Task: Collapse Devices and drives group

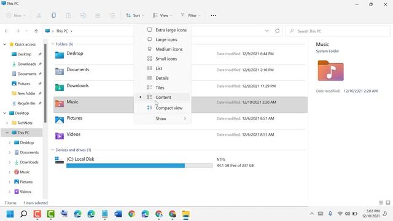Action: click(x=53, y=150)
